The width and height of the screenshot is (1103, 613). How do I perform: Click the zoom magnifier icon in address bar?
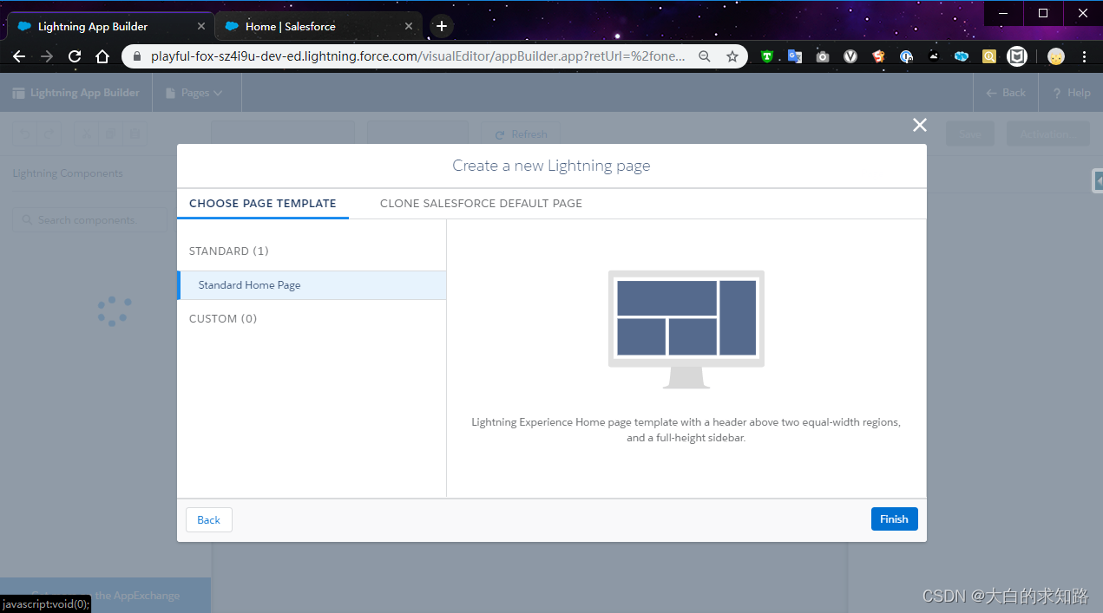point(705,56)
